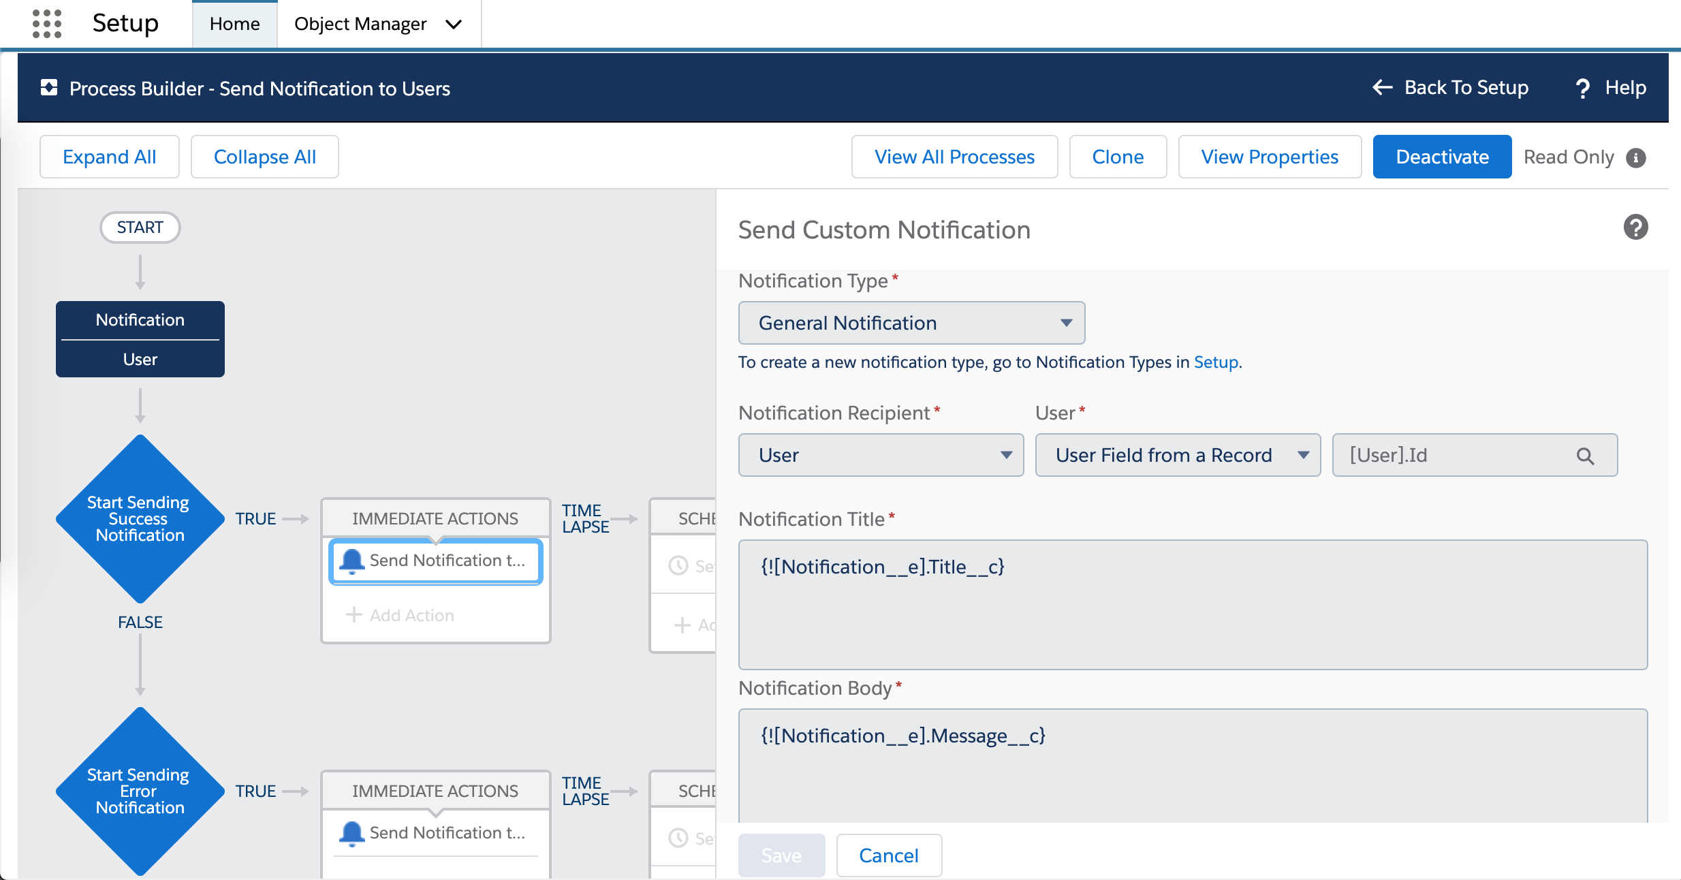Click bell icon in Success Notification action

pyautogui.click(x=352, y=561)
